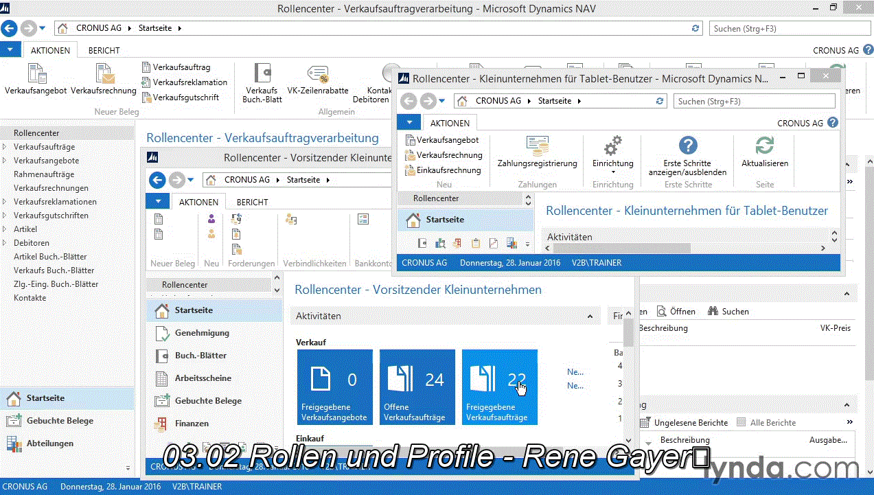This screenshot has height=495, width=874.
Task: Select Verkaufsrechnungen in the left navigation tree
Action: (x=51, y=188)
